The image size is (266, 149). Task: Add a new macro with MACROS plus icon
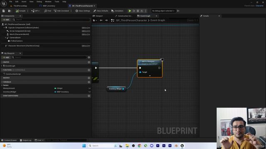click(89, 78)
